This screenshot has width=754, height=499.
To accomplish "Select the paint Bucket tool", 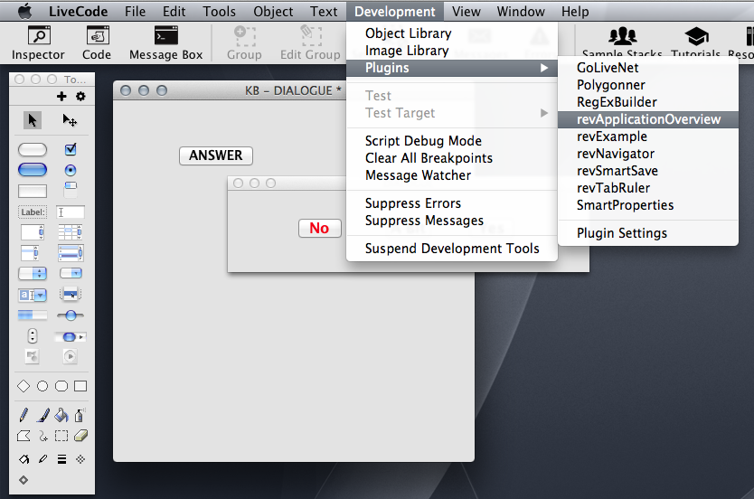I will coord(61,415).
